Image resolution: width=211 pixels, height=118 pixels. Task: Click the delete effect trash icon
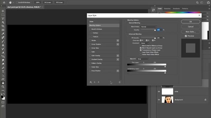[120, 82]
